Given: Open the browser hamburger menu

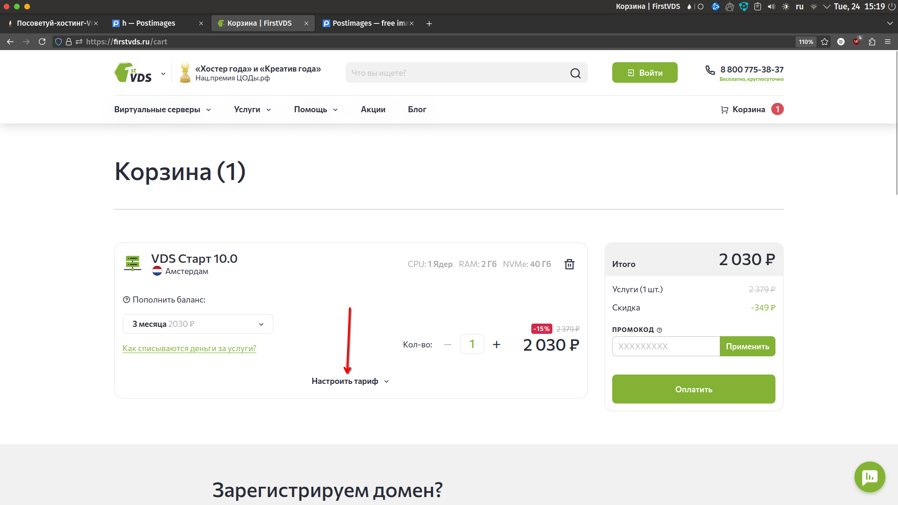Looking at the screenshot, I should 888,42.
